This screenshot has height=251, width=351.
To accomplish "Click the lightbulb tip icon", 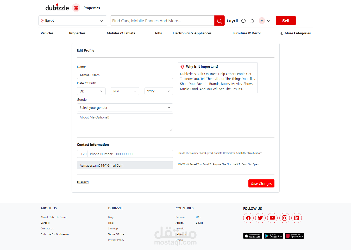I will click(x=182, y=67).
